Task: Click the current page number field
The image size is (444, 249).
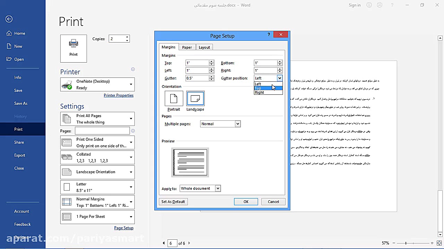Action: [172, 243]
